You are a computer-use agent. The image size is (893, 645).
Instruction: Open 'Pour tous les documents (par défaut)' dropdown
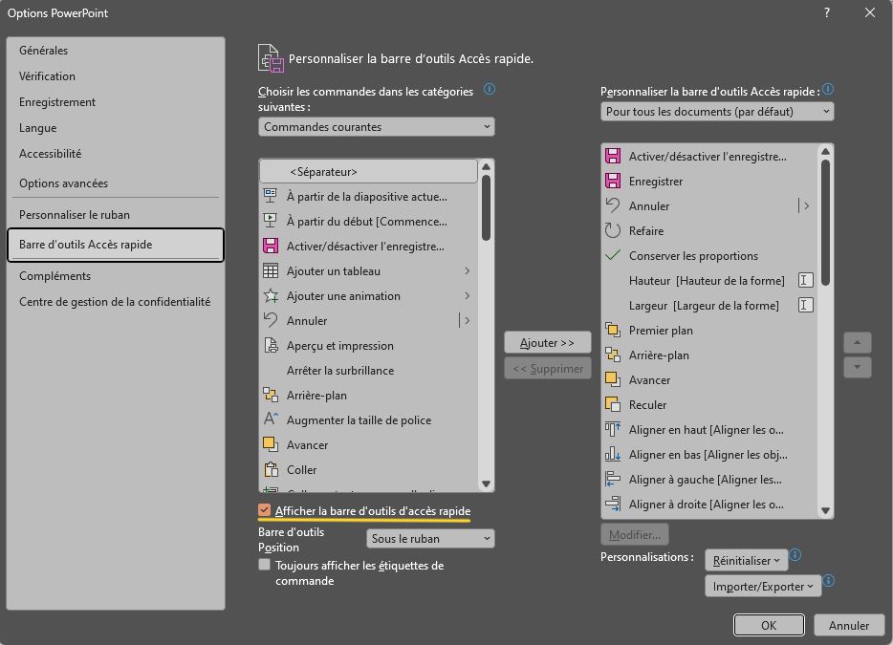717,112
